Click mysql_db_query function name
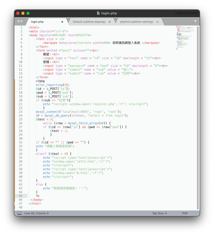The height and width of the screenshot is (235, 214). click(57, 115)
